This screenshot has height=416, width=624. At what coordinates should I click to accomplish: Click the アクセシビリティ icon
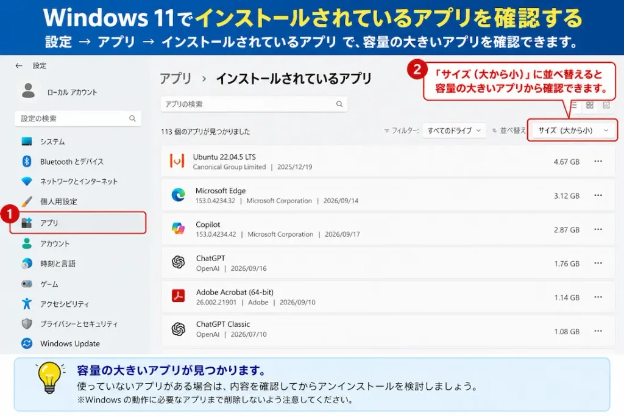click(27, 304)
